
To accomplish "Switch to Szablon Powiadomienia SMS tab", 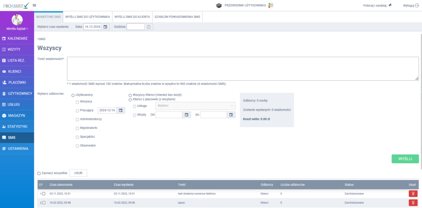I will coord(177,17).
